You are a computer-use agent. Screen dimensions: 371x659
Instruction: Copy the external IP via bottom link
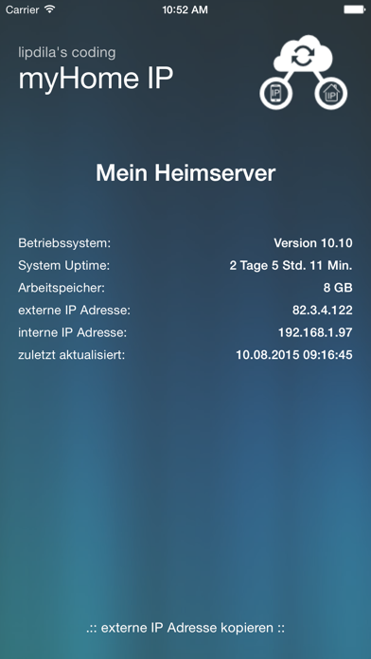(x=185, y=629)
